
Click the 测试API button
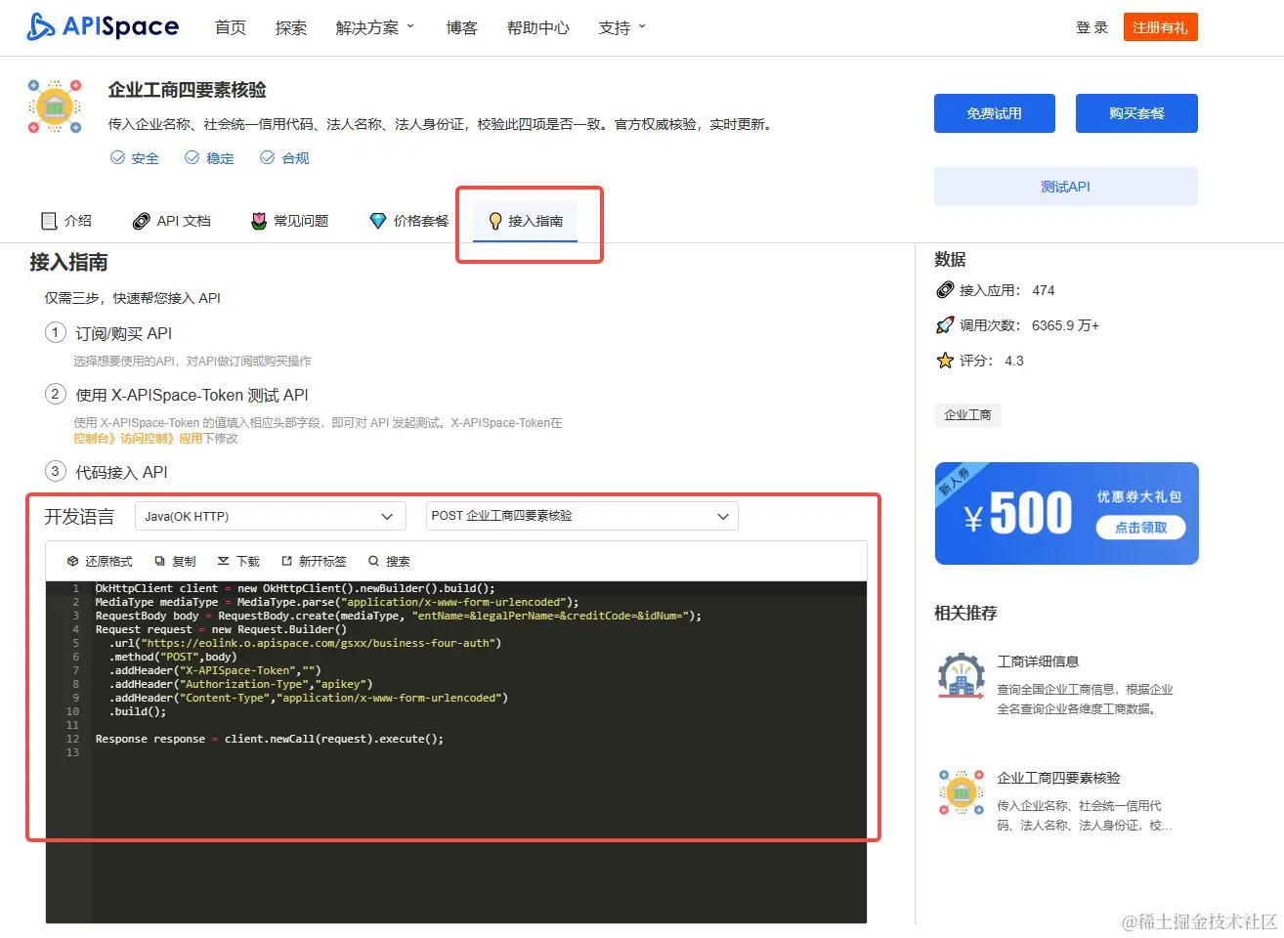point(1065,187)
